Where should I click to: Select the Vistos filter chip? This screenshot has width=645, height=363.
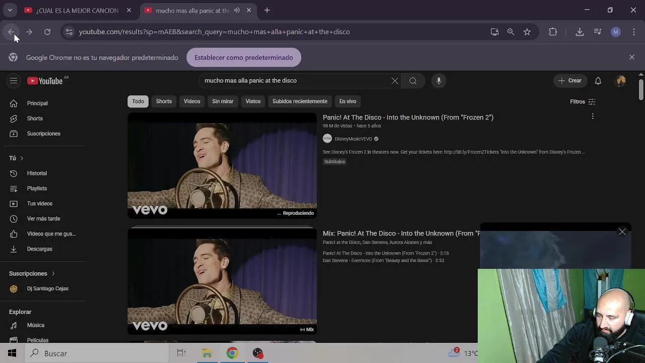253,101
